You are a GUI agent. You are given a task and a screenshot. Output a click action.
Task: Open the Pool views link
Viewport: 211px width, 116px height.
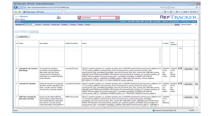click(185, 22)
